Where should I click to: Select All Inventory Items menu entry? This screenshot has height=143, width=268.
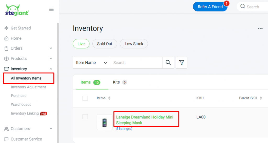point(26,78)
